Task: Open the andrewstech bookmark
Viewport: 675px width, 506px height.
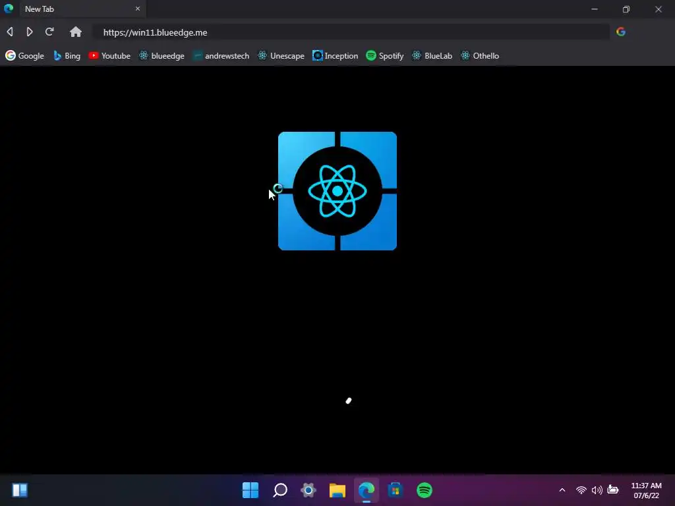Action: click(221, 55)
